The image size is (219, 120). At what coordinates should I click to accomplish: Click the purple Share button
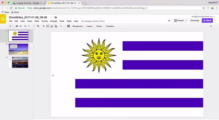(x=207, y=21)
